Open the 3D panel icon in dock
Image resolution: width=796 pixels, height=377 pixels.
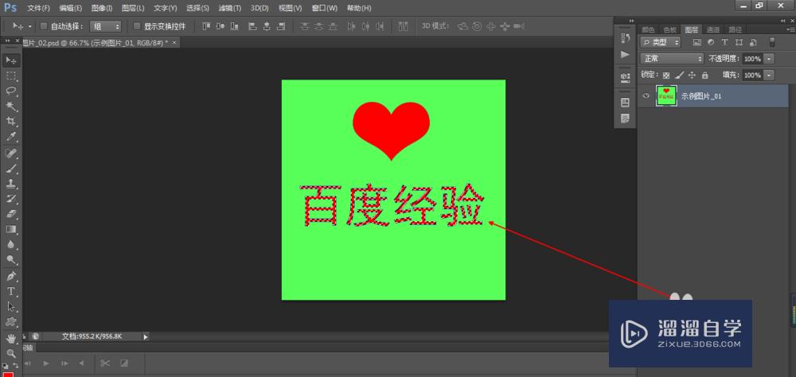(x=626, y=78)
